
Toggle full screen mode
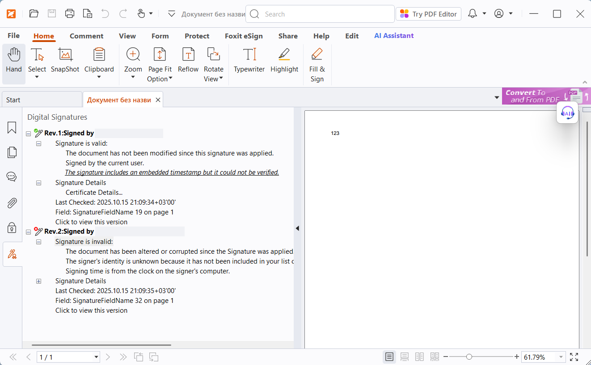point(574,357)
